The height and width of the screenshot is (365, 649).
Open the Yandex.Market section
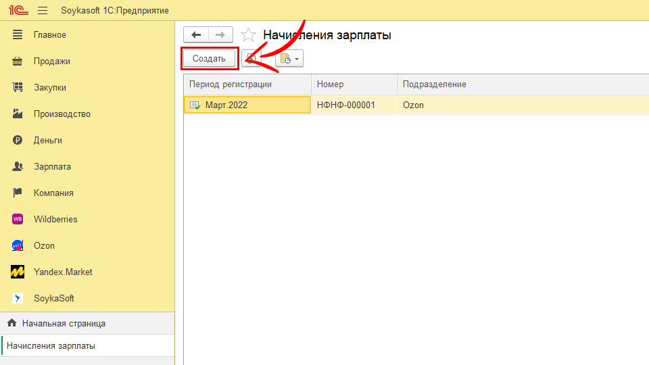coord(63,272)
